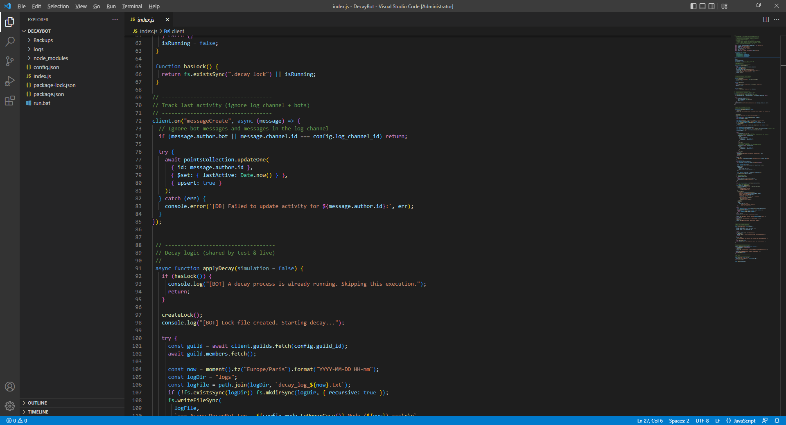Toggle the bottom panel layout button
Viewport: 786px width, 425px height.
click(x=702, y=6)
